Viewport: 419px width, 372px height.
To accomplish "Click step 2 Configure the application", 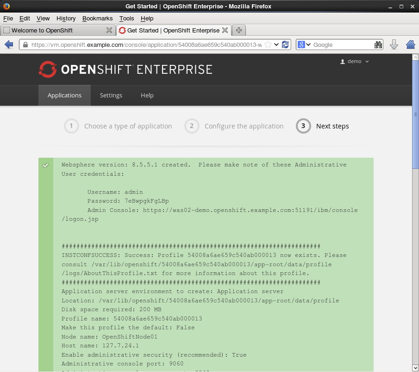I will (x=234, y=126).
